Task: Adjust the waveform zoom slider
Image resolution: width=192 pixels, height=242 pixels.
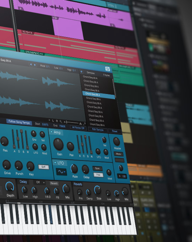Action: pyautogui.click(x=73, y=123)
